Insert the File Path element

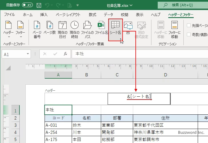87,30
